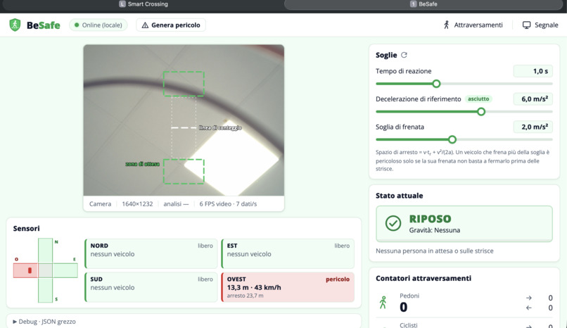Click the right arrow of Pedoni counter

529,298
